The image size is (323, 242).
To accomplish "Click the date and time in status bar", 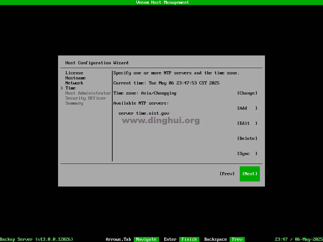I will 299,239.
